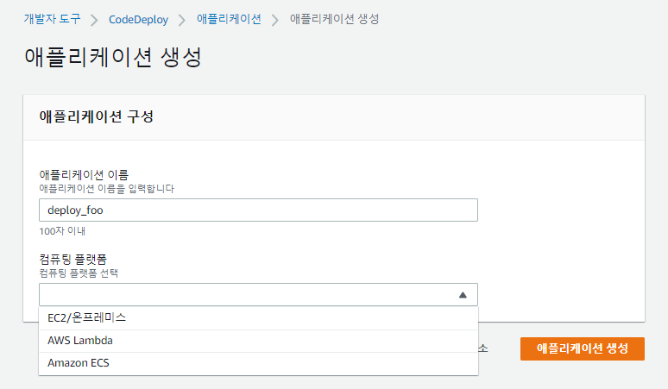
Task: Click the "애플리케이션 생성" page title heading
Action: click(113, 58)
